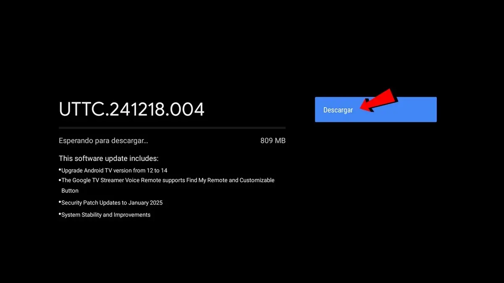The image size is (504, 283).
Task: Click the Descargar button
Action: click(375, 109)
